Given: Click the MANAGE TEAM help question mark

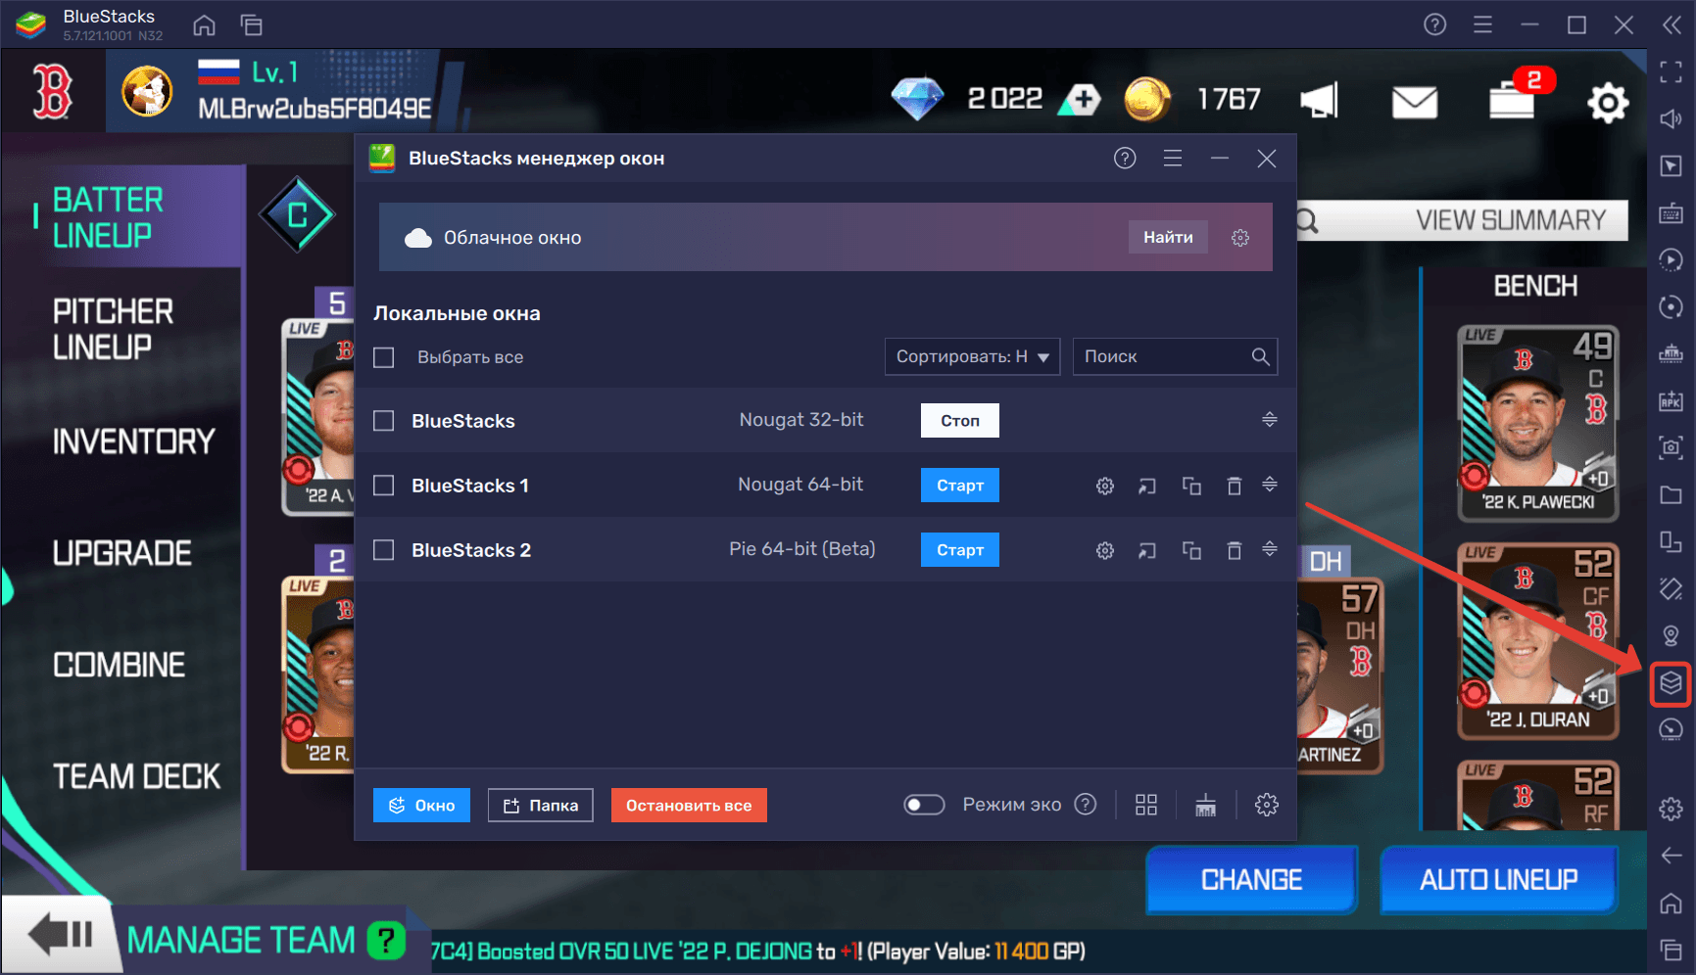Looking at the screenshot, I should click(x=386, y=941).
